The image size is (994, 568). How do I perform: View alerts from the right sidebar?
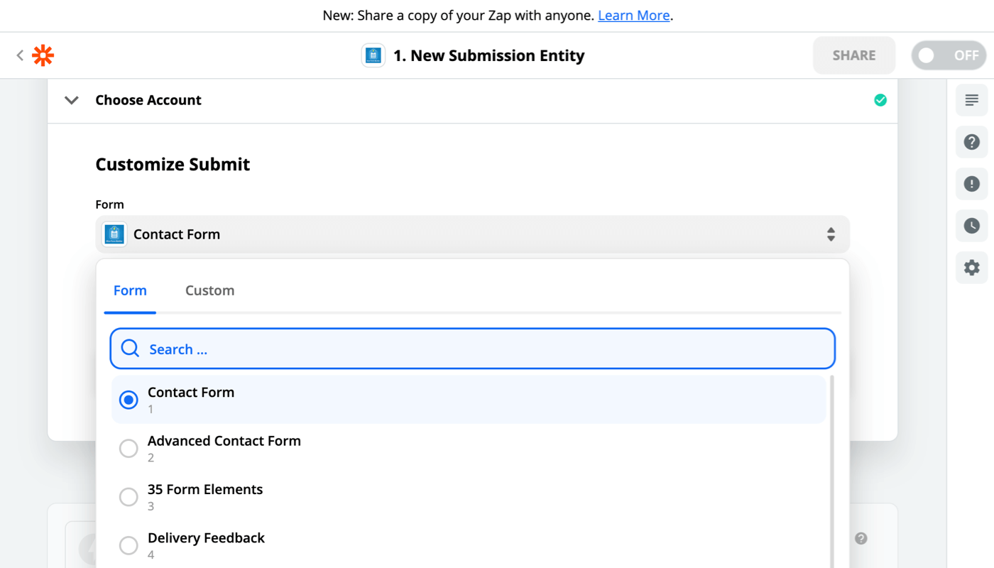click(x=971, y=183)
